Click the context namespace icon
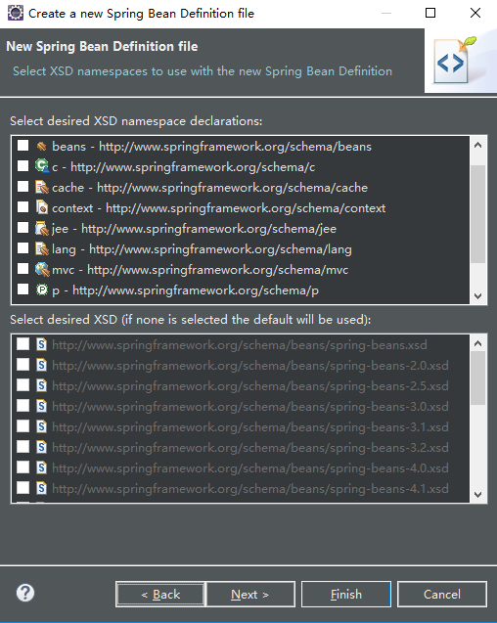Screen dimensions: 497x623 point(42,207)
